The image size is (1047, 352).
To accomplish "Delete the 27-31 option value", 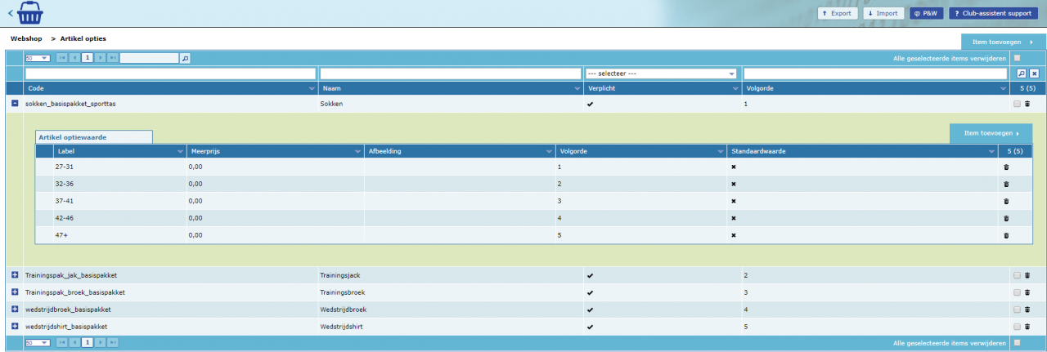I will pos(1006,167).
